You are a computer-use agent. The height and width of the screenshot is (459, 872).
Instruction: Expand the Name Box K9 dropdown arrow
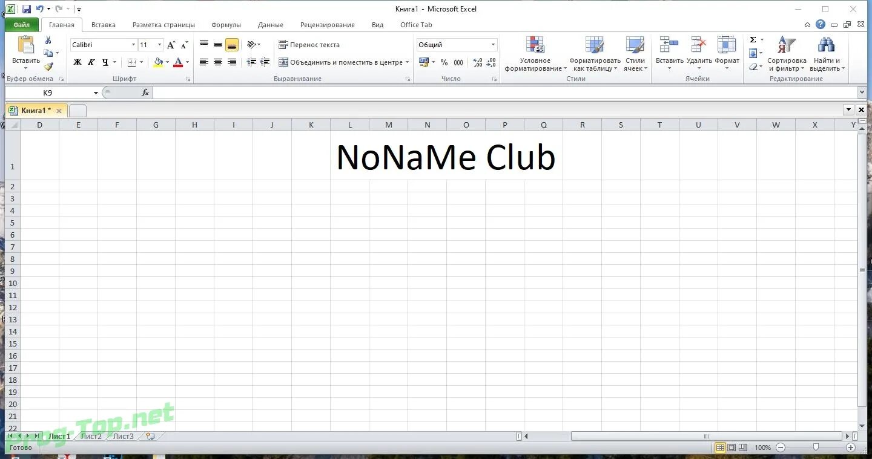96,93
